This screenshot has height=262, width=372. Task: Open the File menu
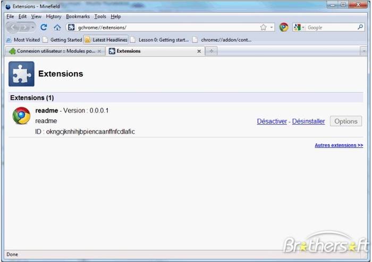coord(10,16)
